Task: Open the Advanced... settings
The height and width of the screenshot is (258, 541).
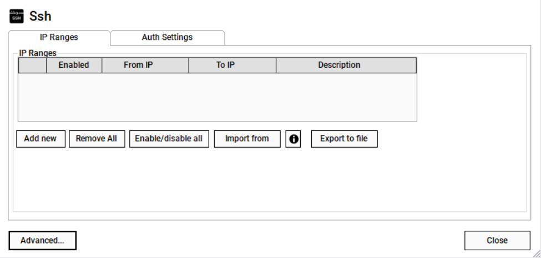Action: coord(42,240)
